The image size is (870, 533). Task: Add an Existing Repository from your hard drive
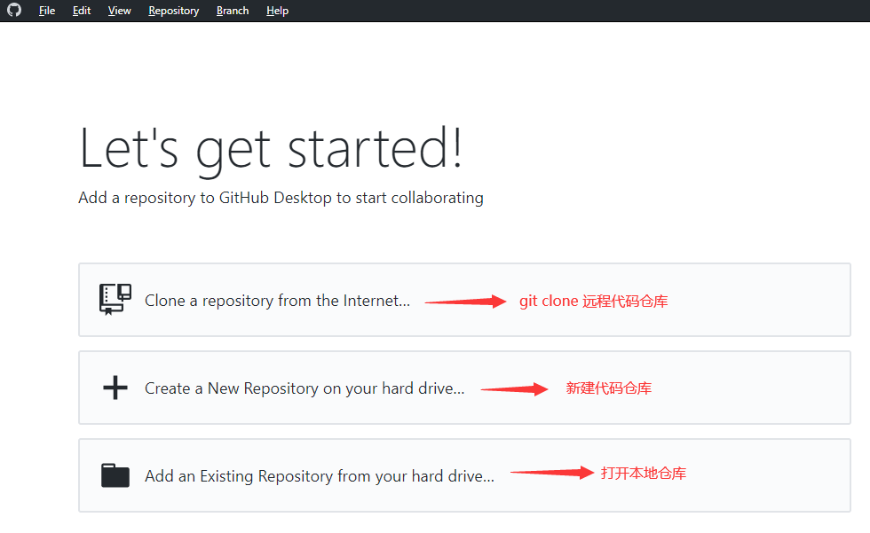coord(464,475)
